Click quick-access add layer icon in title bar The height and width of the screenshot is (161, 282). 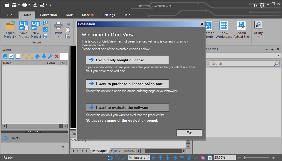[14, 5]
